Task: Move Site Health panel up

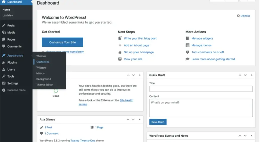Action: 128,75
